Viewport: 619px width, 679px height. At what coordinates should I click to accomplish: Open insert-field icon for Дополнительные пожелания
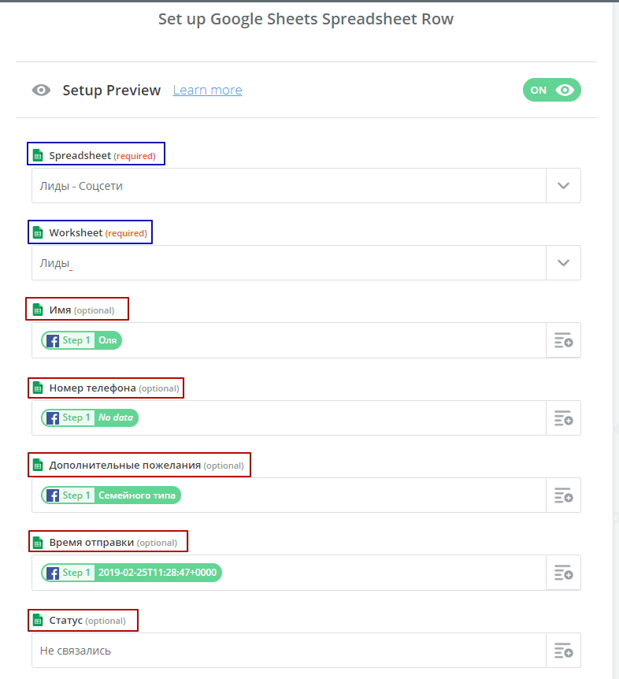[563, 495]
